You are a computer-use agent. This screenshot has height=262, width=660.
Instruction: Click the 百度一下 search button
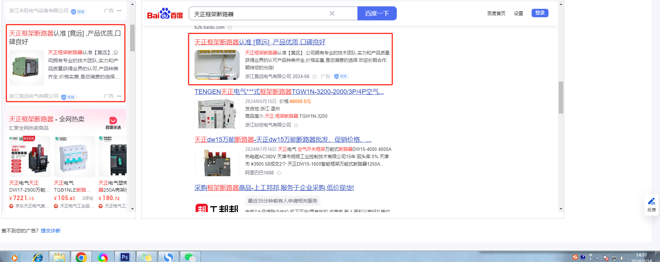pos(377,13)
